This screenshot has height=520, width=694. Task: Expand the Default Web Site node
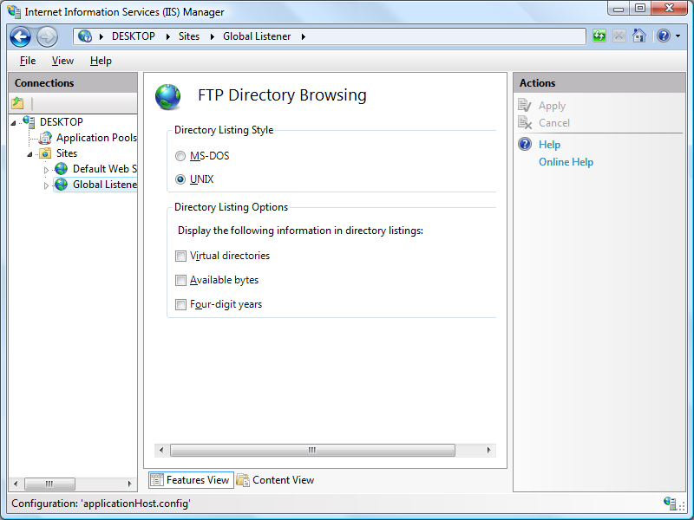pyautogui.click(x=46, y=170)
